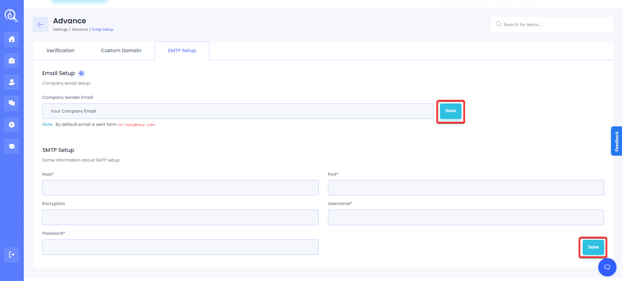Viewport: 622px width, 281px height.
Task: Save the SMTP Setup settings
Action: tap(593, 247)
